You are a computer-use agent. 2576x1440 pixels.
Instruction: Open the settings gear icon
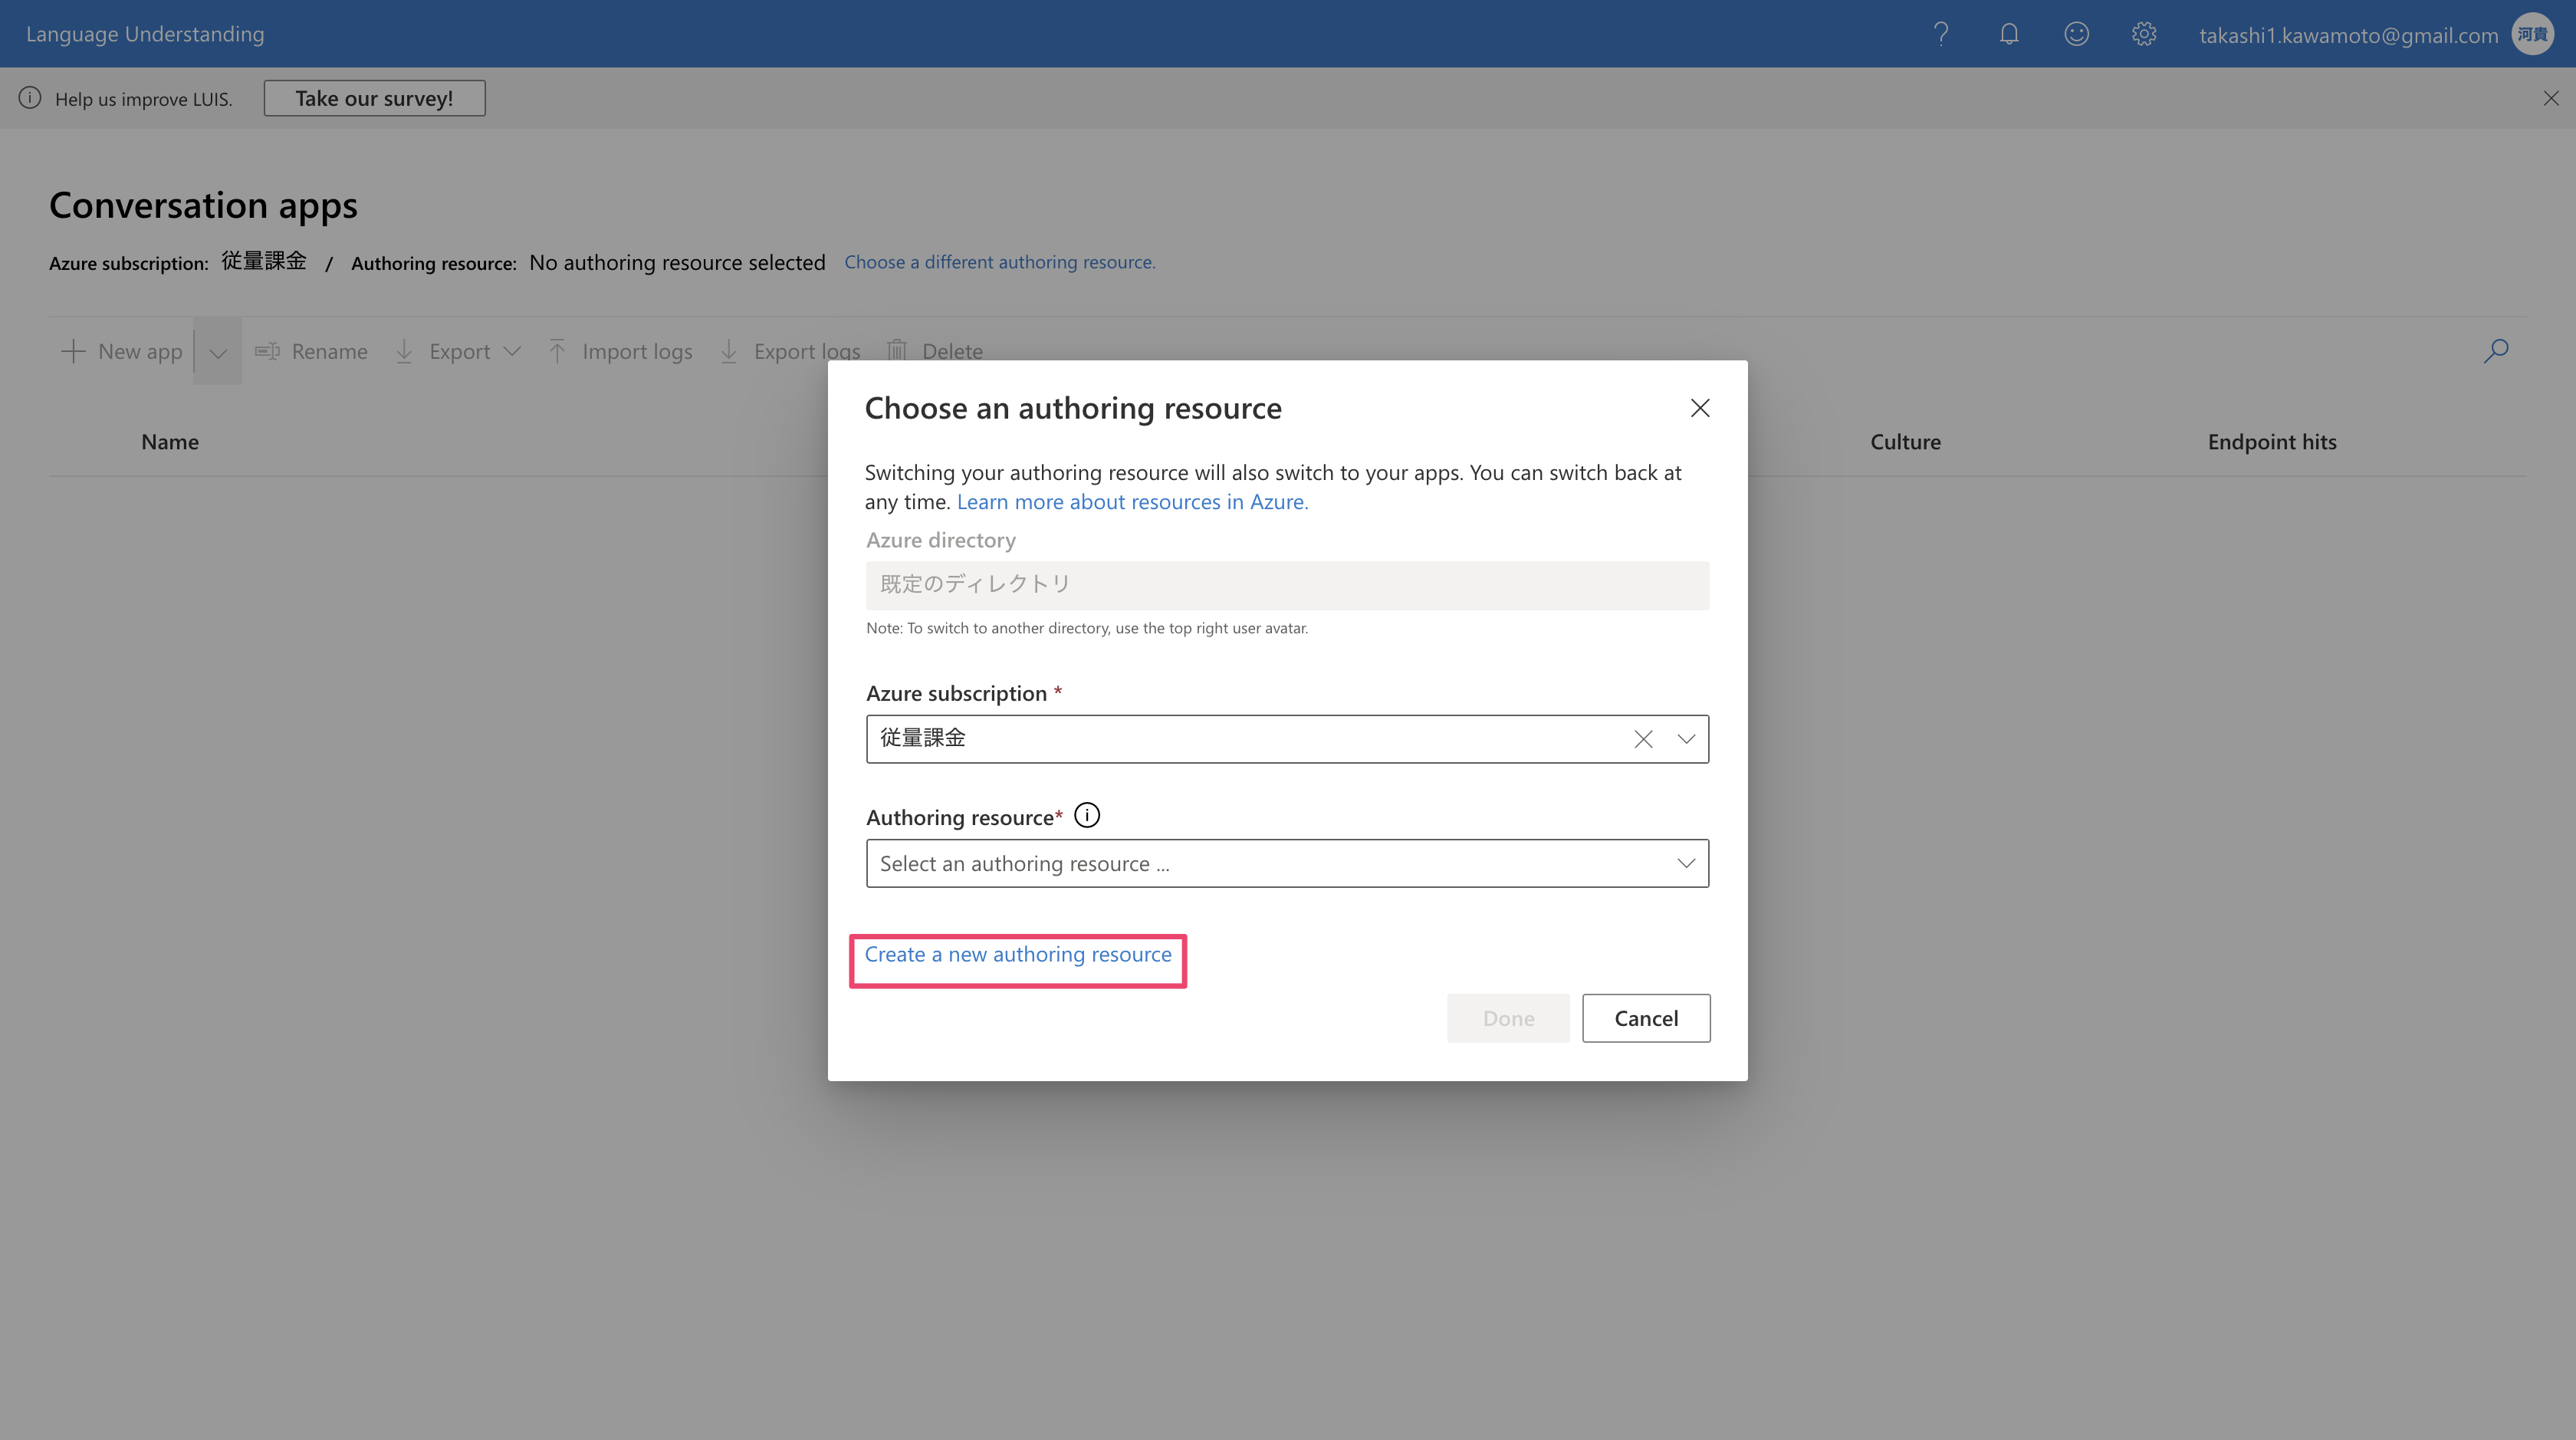(x=2143, y=34)
